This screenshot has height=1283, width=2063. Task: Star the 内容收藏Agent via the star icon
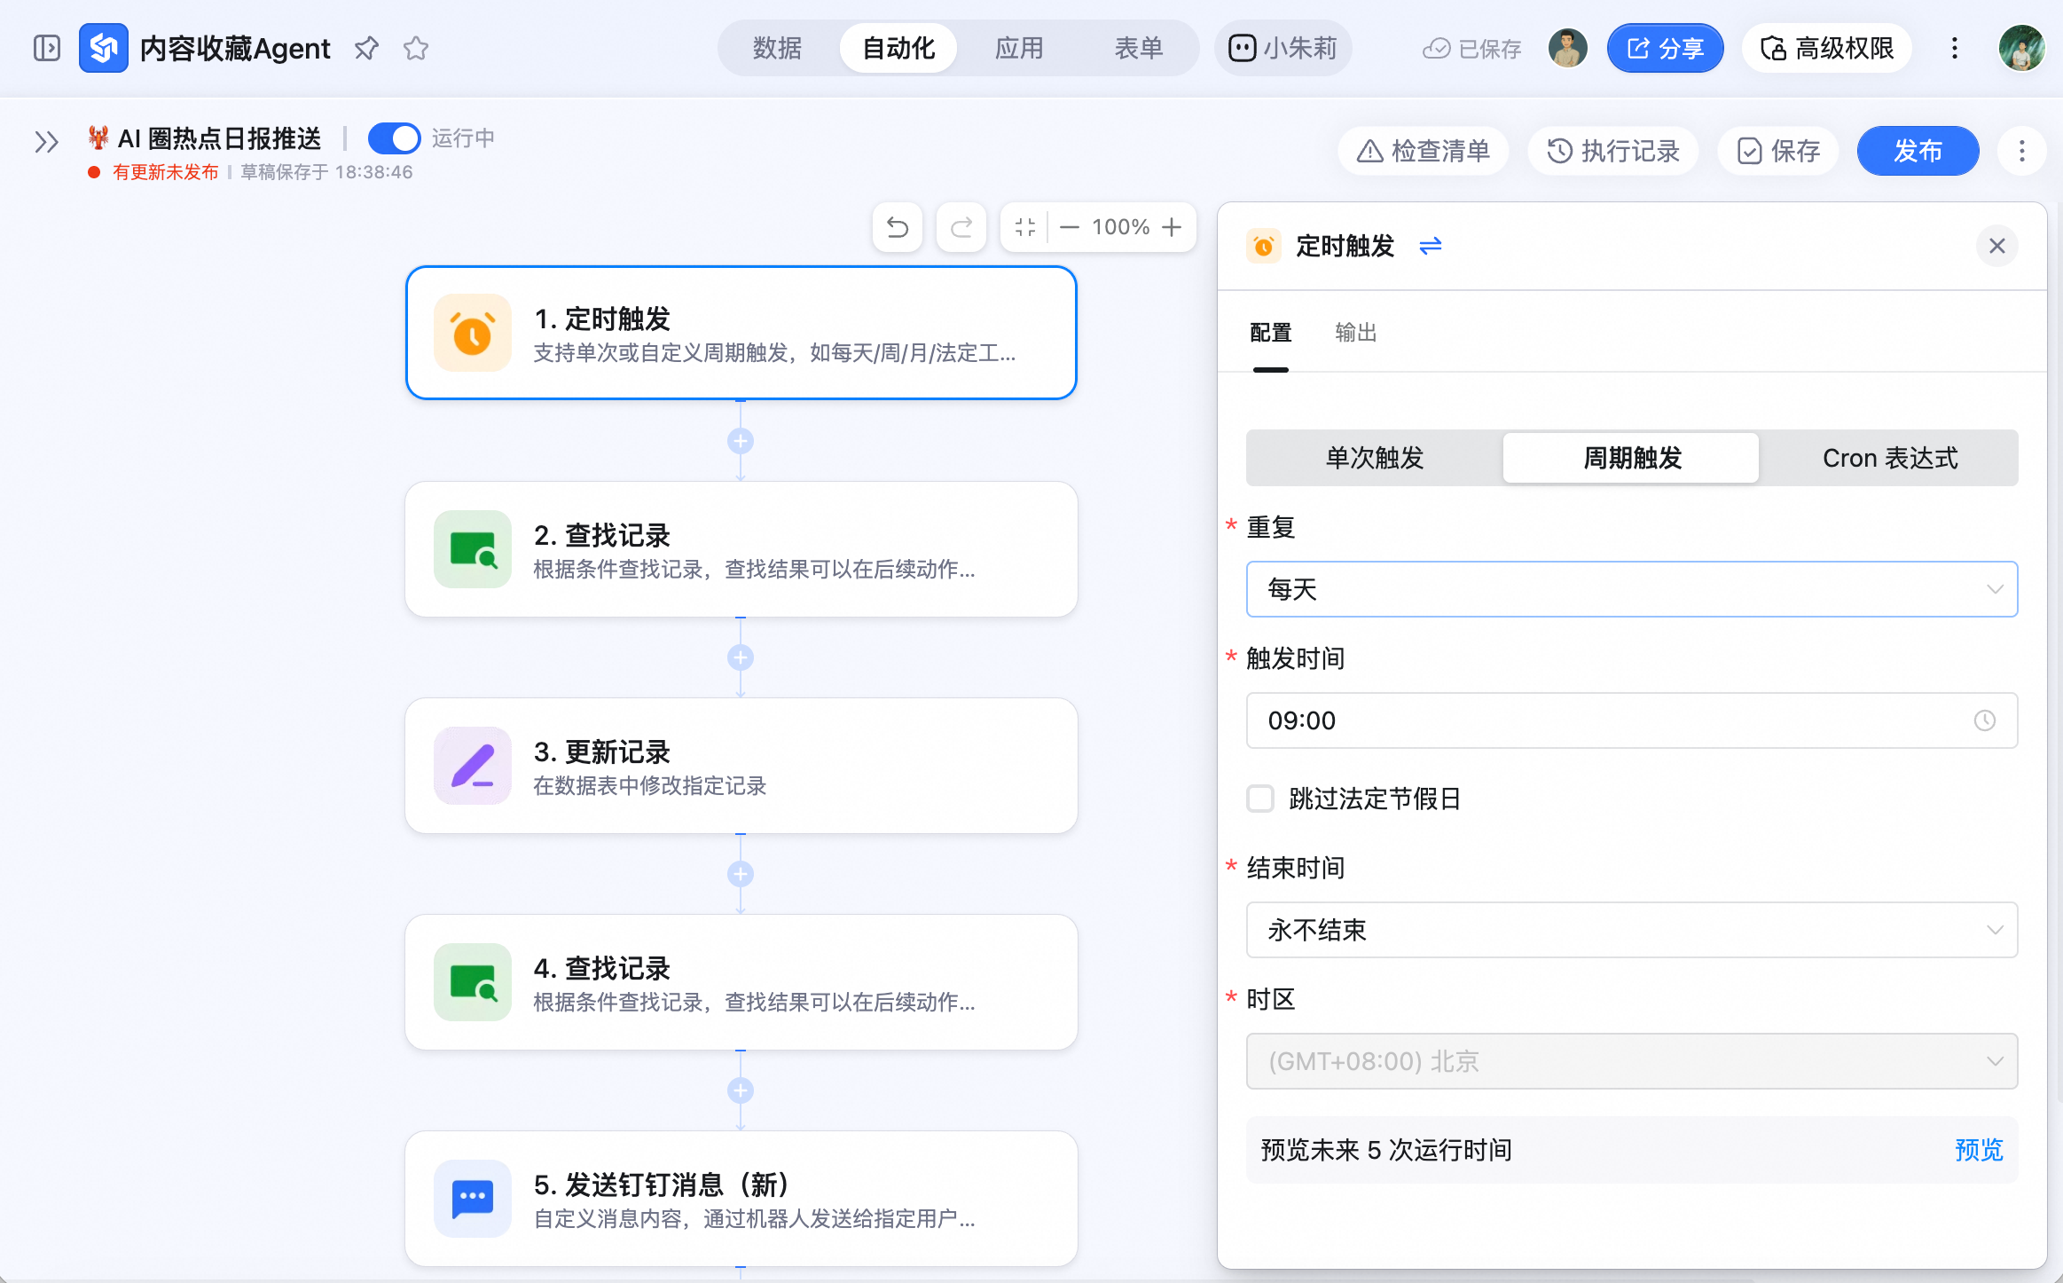point(415,48)
